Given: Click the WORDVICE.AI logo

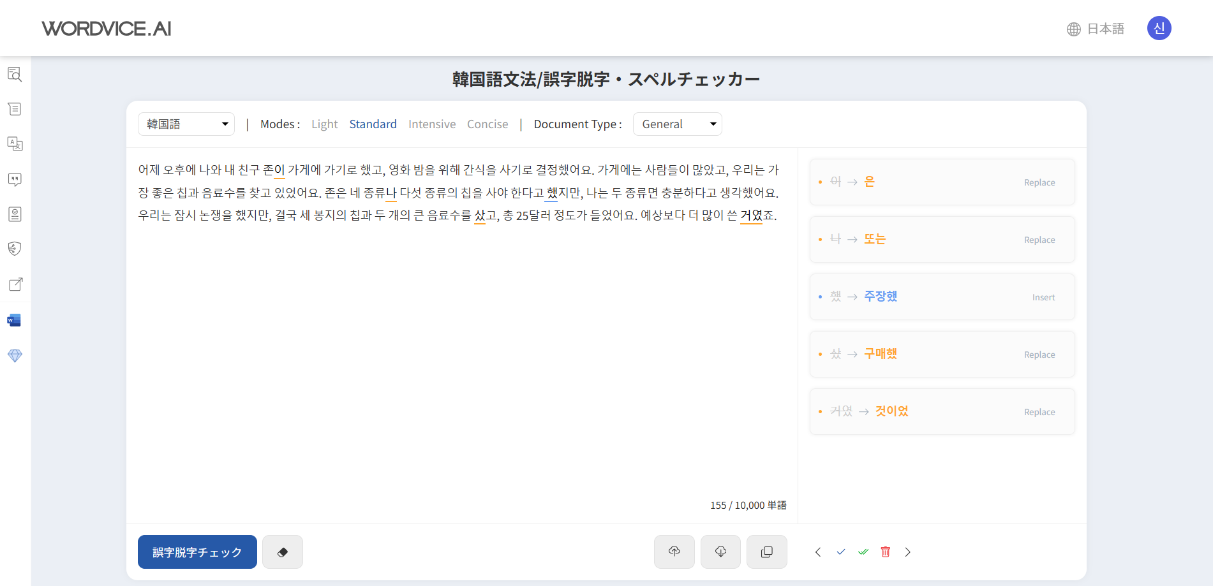Looking at the screenshot, I should (106, 28).
